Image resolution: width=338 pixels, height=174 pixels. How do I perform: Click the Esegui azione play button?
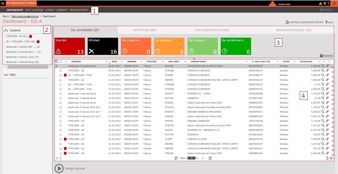point(59,168)
